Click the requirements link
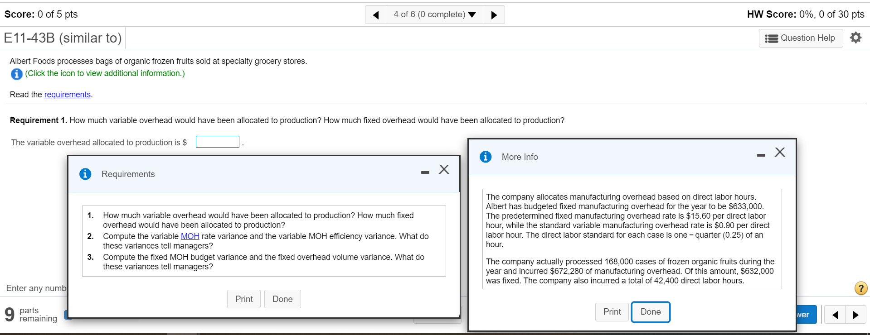The image size is (870, 335). 68,95
